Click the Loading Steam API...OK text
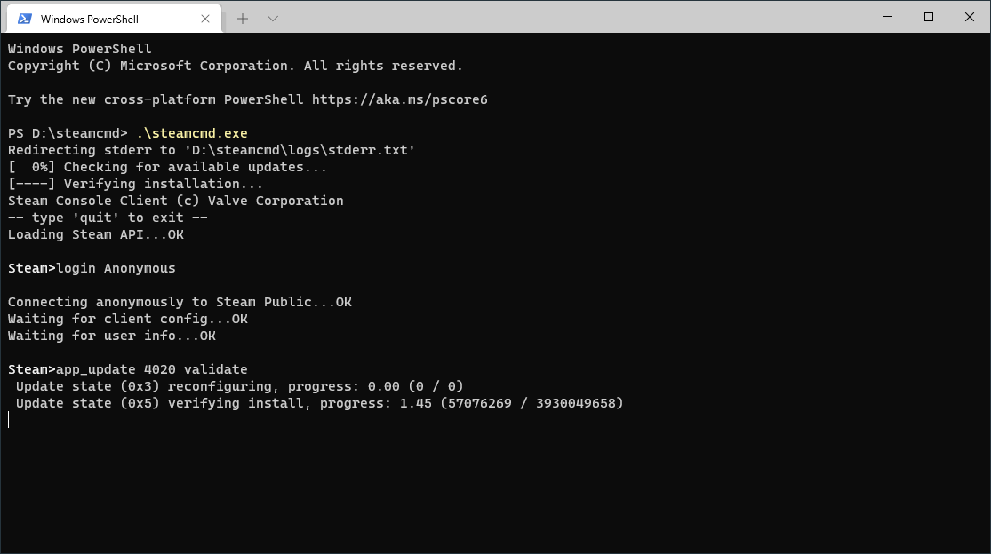This screenshot has height=554, width=991. pos(93,233)
